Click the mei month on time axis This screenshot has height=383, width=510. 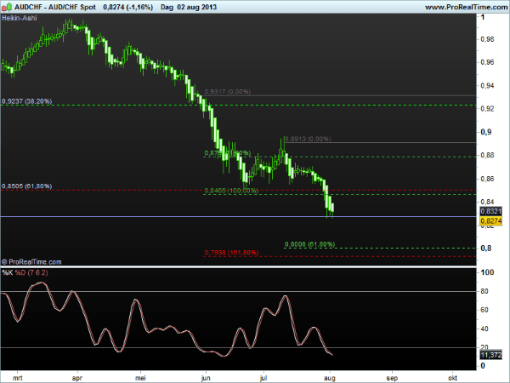140,378
